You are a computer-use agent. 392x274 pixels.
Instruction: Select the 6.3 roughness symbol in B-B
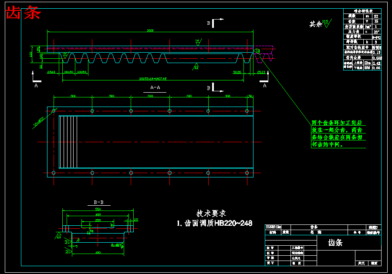coord(58,236)
